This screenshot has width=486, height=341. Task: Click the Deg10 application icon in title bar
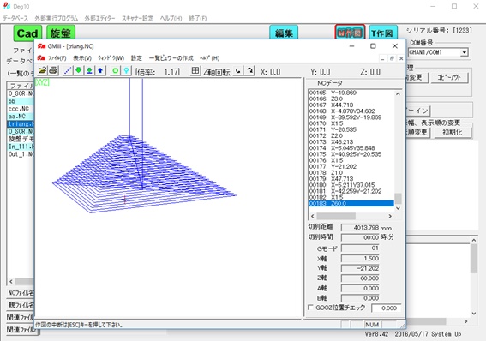[7, 6]
